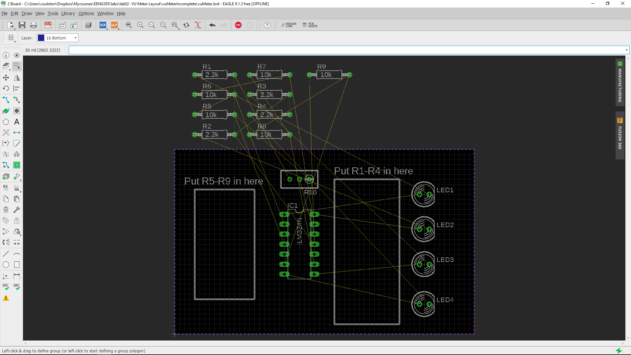Image resolution: width=631 pixels, height=355 pixels.
Task: Open the Fusion 360 side panel
Action: click(x=620, y=135)
